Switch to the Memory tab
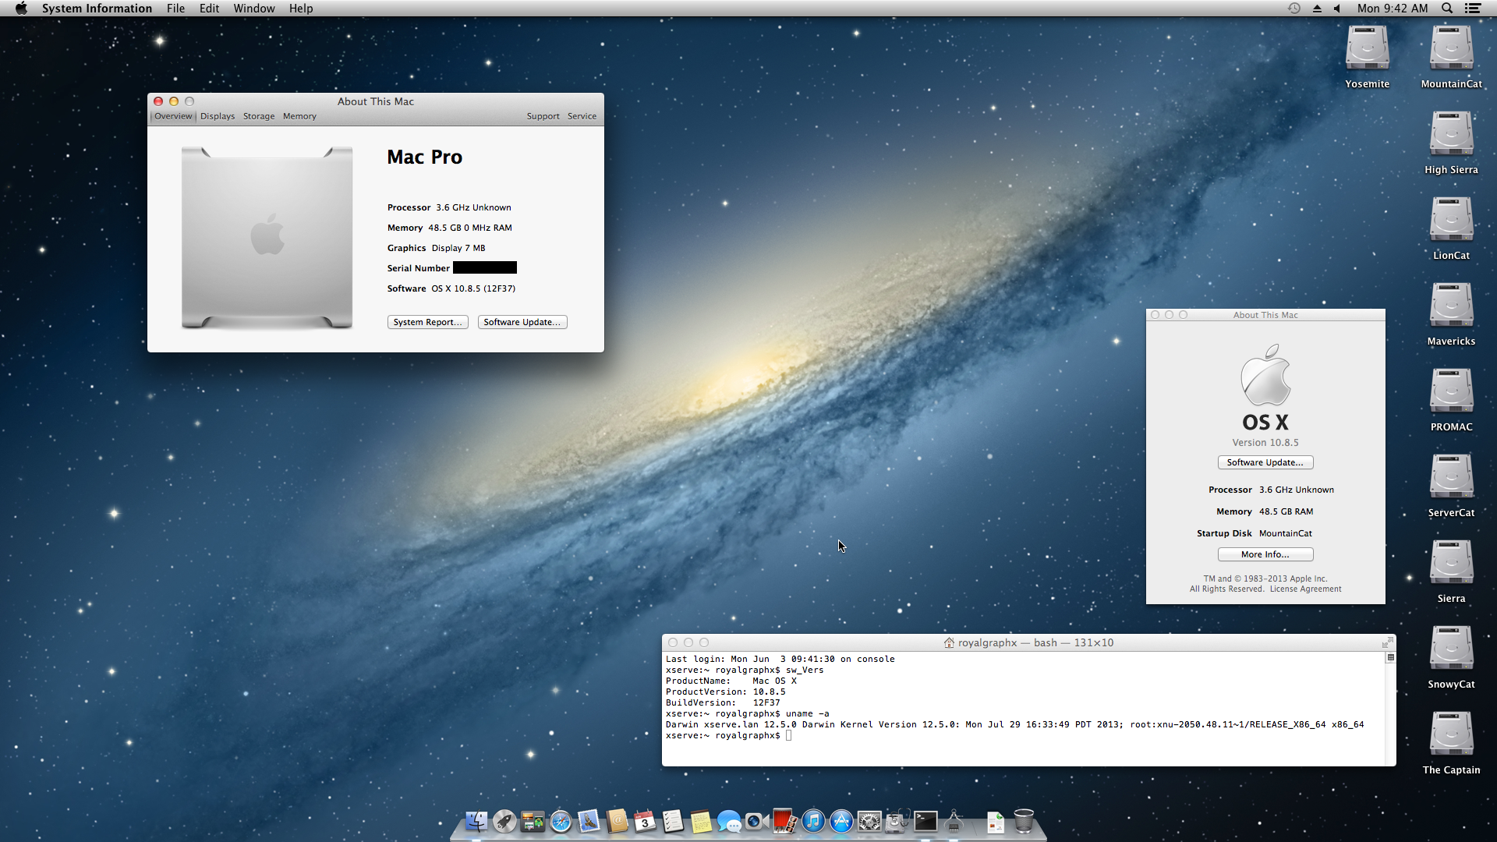 click(299, 116)
